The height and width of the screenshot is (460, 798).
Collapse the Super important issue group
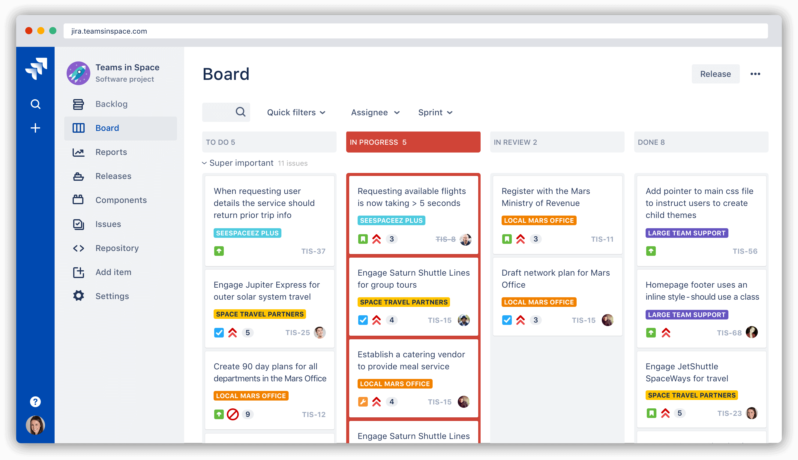pyautogui.click(x=207, y=163)
